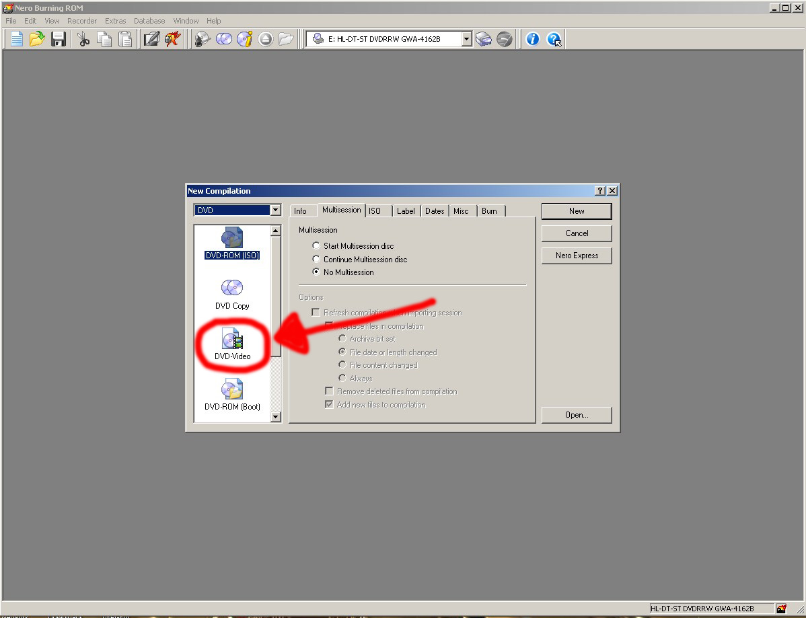
Task: Select DVD-ROM (ISO) compilation type
Action: pos(232,243)
